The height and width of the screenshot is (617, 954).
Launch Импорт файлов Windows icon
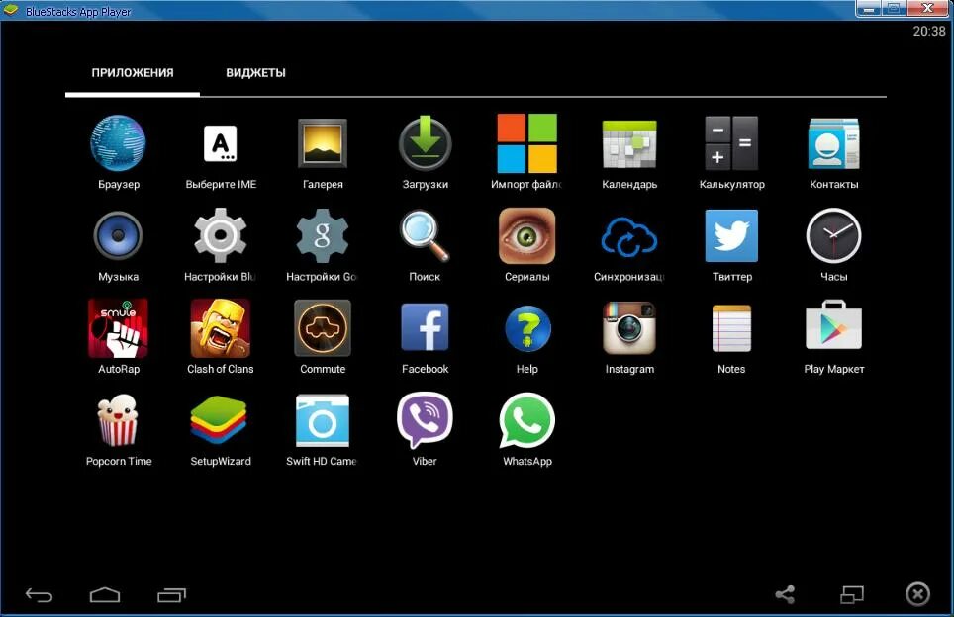pyautogui.click(x=526, y=143)
